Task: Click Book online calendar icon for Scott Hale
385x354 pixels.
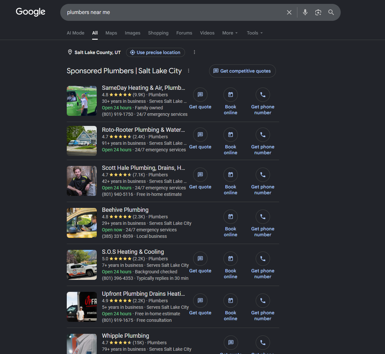Action: 230,175
